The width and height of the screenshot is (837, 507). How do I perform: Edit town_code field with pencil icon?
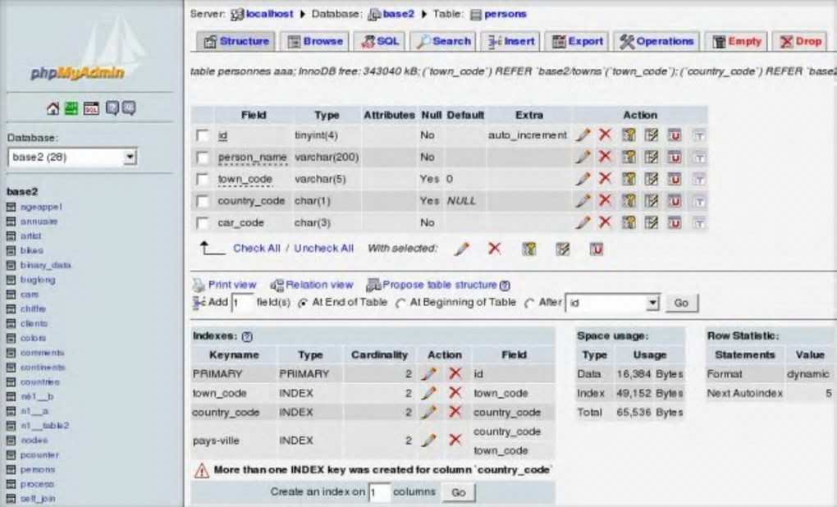(x=583, y=180)
